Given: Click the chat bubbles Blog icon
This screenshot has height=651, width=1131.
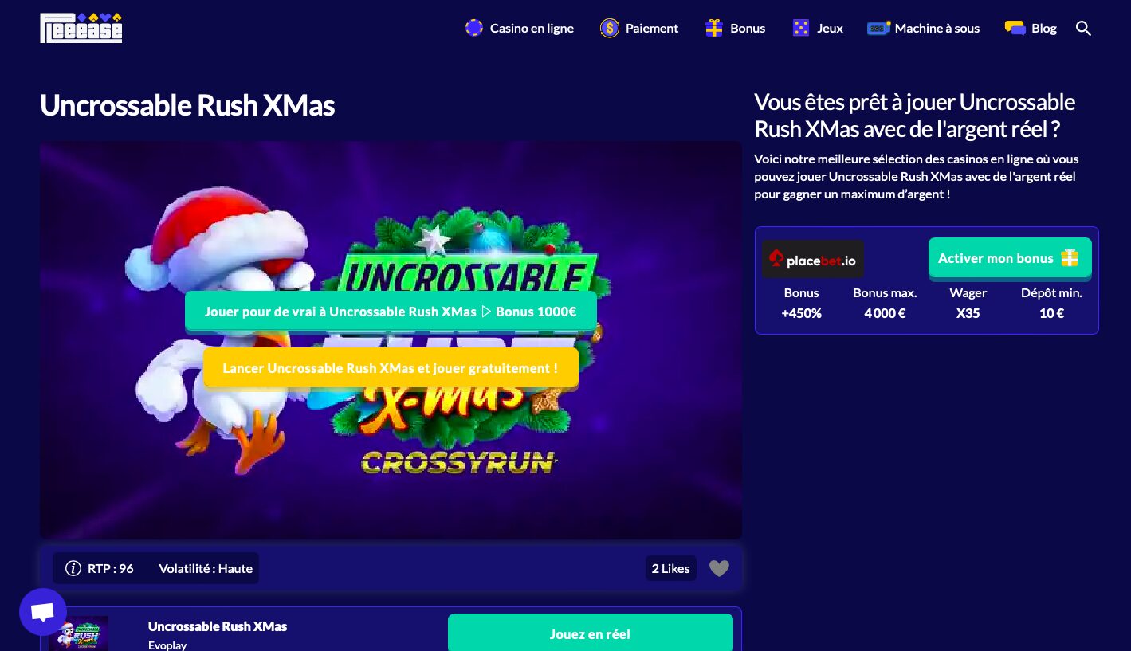Looking at the screenshot, I should coord(1015,29).
